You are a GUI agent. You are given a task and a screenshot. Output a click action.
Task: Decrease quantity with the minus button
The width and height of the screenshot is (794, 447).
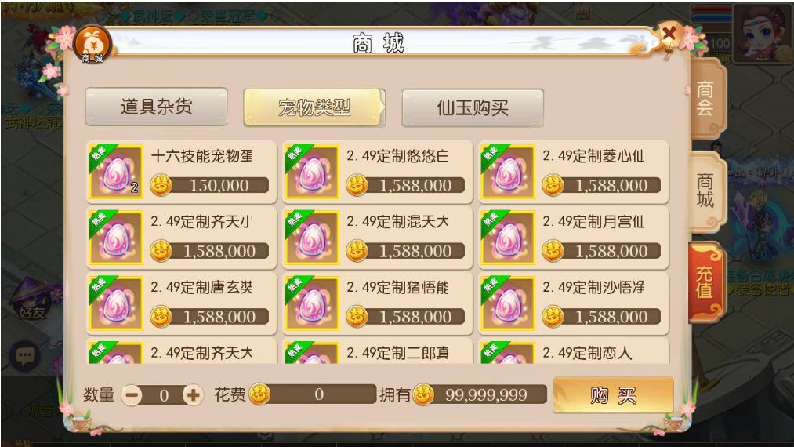tap(132, 395)
